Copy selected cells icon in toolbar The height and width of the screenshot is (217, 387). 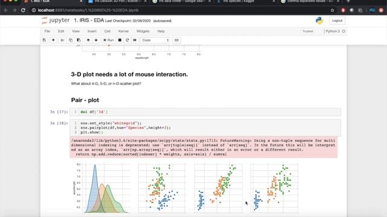pyautogui.click(x=71, y=40)
